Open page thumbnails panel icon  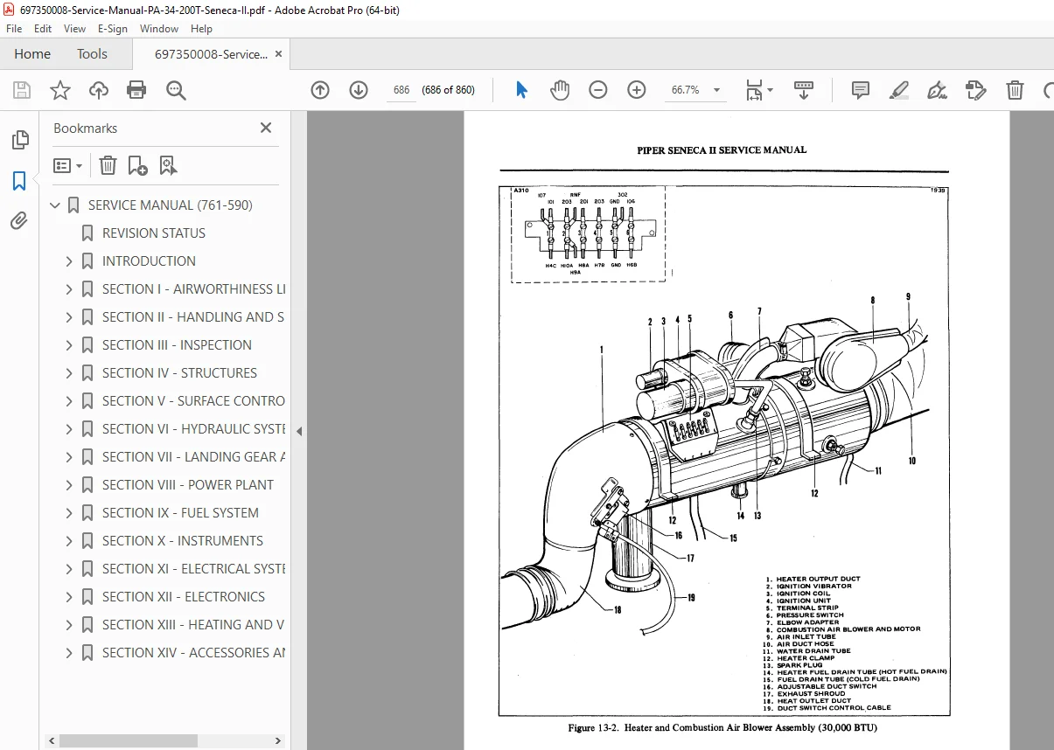[19, 140]
